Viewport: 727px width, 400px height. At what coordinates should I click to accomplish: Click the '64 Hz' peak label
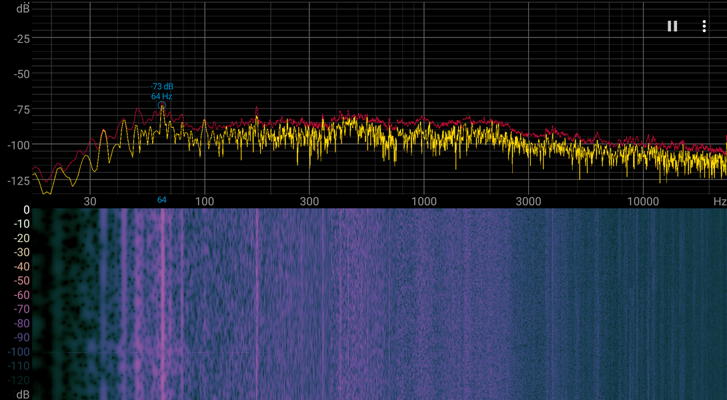point(162,97)
